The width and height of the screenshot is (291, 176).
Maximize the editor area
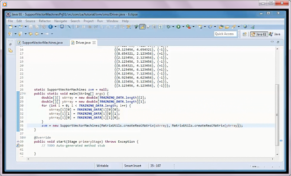[278, 42]
